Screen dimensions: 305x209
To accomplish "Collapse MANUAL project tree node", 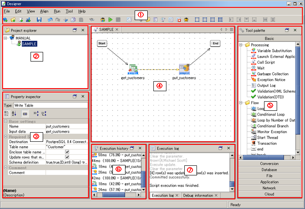I will tap(6, 38).
